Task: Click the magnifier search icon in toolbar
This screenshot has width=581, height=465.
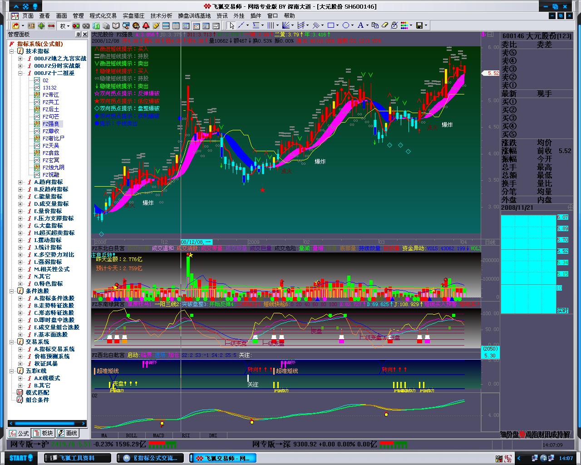Action: [126, 25]
